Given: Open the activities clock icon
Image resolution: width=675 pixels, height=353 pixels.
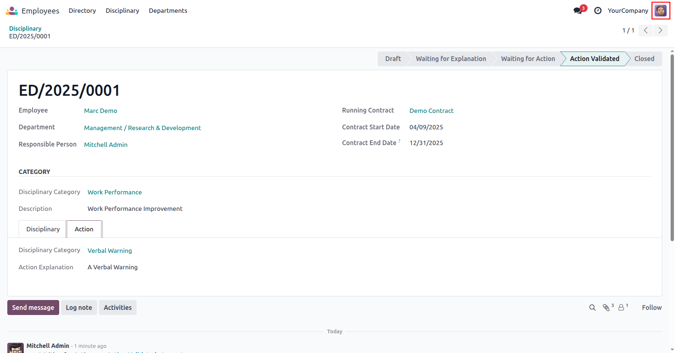Looking at the screenshot, I should pyautogui.click(x=598, y=11).
